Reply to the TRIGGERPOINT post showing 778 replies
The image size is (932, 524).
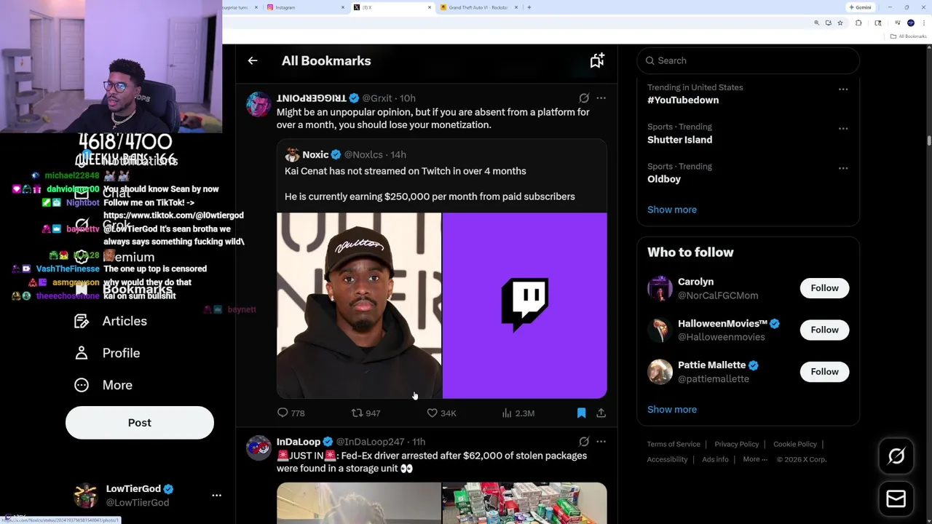point(291,413)
